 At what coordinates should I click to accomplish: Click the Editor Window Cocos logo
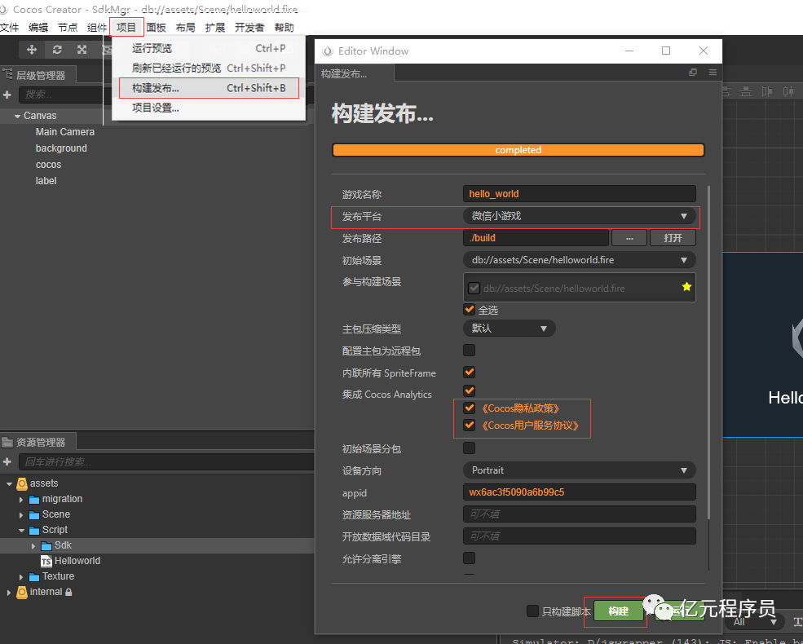coord(327,51)
